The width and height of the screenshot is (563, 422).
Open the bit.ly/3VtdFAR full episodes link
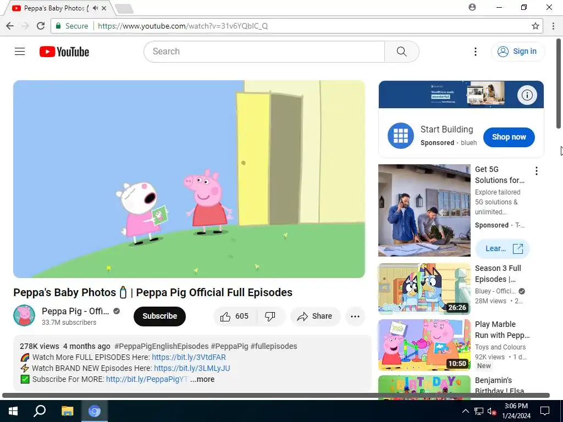tap(189, 357)
